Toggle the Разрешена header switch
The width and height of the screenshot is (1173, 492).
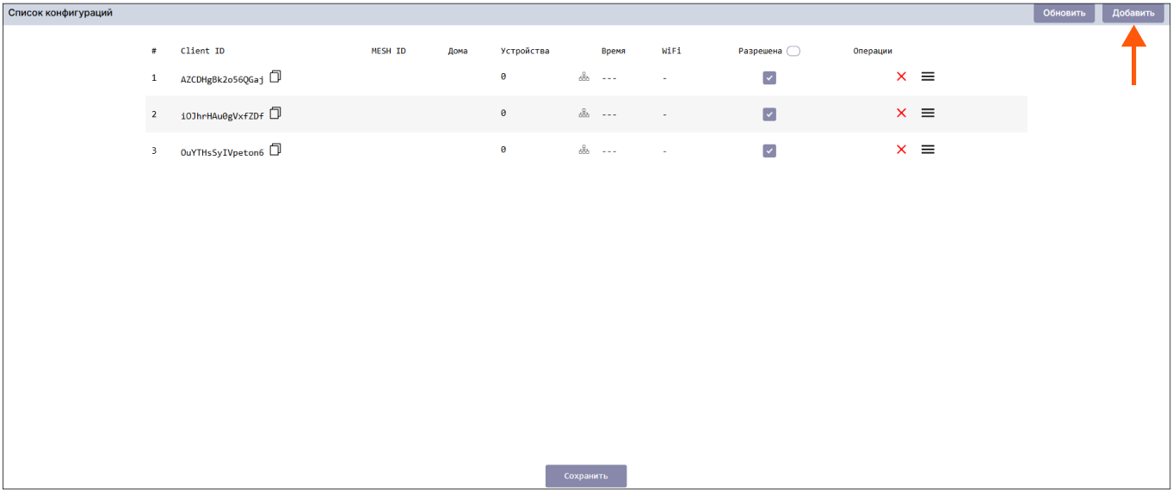pos(793,51)
